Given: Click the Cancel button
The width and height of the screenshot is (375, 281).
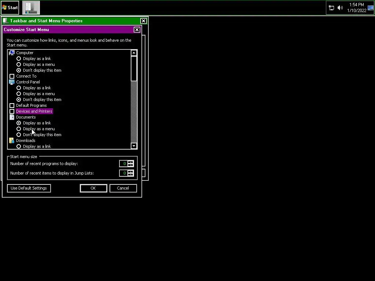Looking at the screenshot, I should point(123,188).
